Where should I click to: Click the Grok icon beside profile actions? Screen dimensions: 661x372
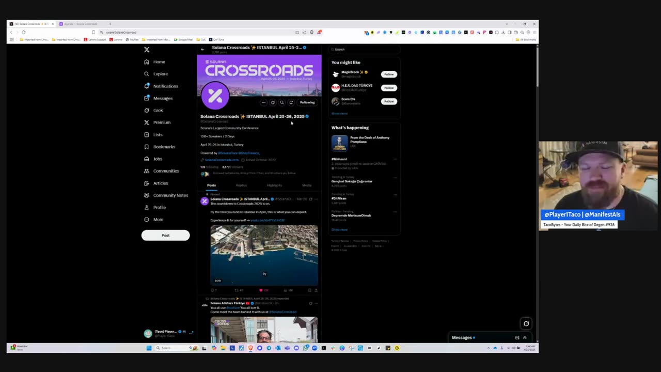pyautogui.click(x=273, y=102)
